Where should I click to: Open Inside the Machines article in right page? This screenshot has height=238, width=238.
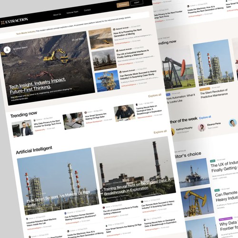206,10
